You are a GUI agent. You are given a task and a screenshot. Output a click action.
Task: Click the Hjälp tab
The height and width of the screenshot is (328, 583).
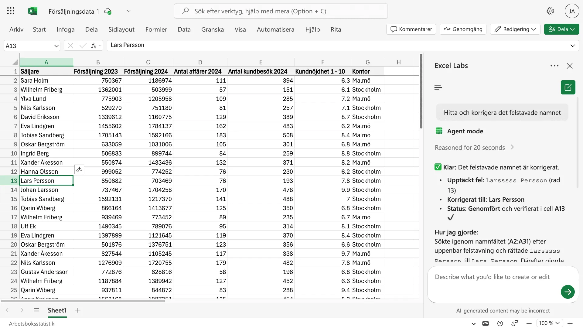click(x=312, y=29)
